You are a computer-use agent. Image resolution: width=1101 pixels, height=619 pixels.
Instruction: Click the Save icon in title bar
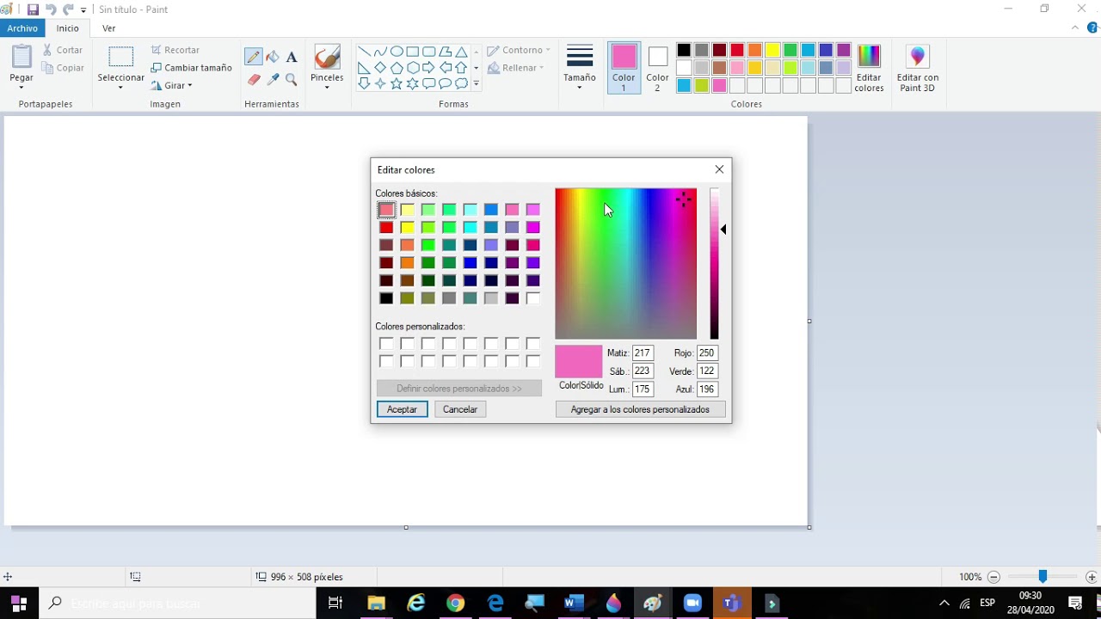click(x=33, y=9)
